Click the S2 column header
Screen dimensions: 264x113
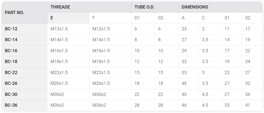[252, 18]
